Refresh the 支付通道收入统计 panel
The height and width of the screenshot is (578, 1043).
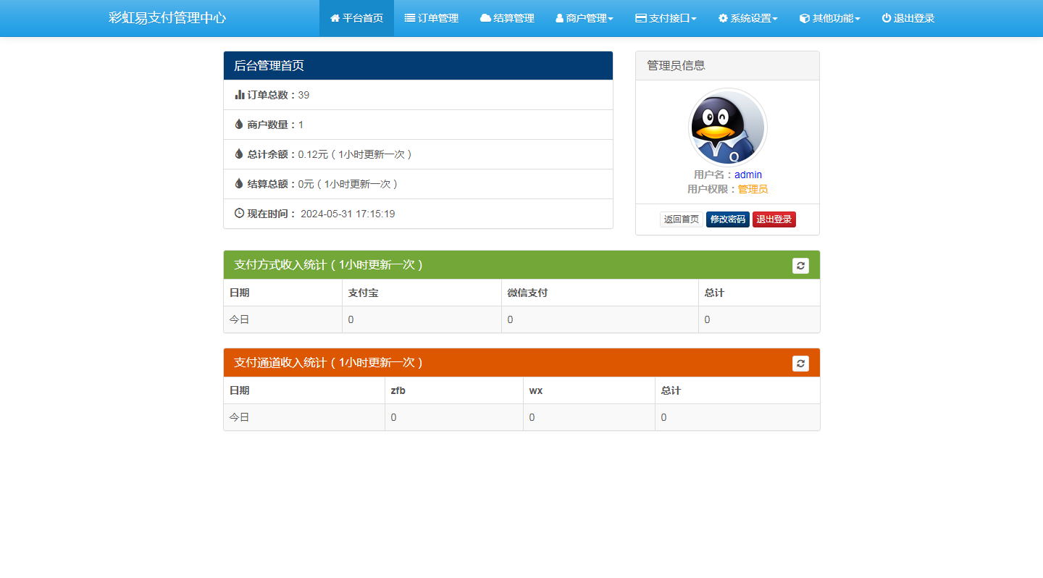pyautogui.click(x=800, y=364)
